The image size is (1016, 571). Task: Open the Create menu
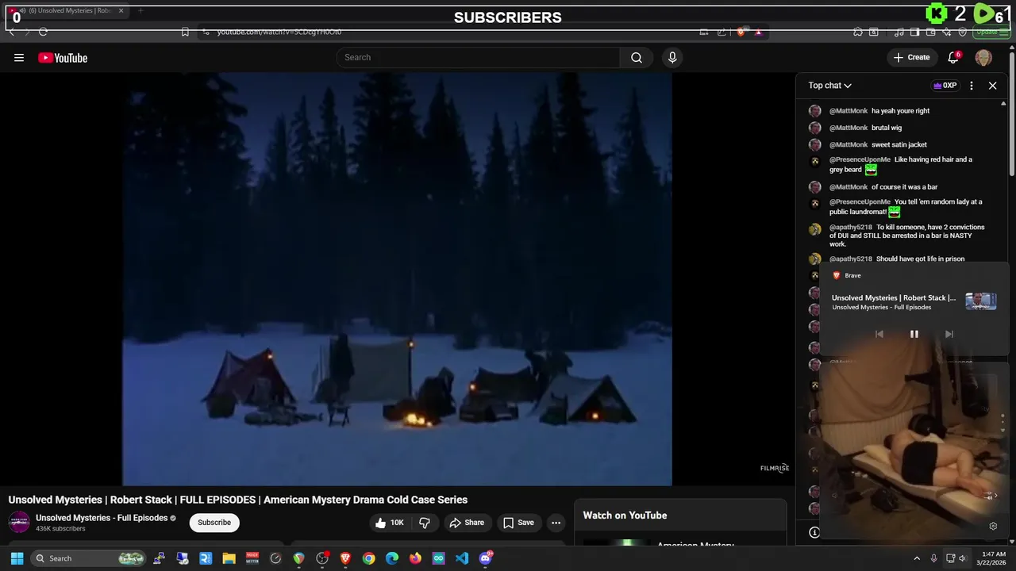(x=911, y=57)
